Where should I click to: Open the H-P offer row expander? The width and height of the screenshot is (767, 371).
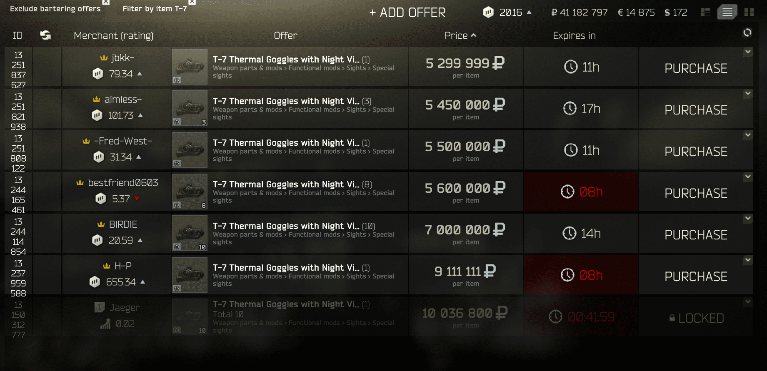tap(748, 260)
